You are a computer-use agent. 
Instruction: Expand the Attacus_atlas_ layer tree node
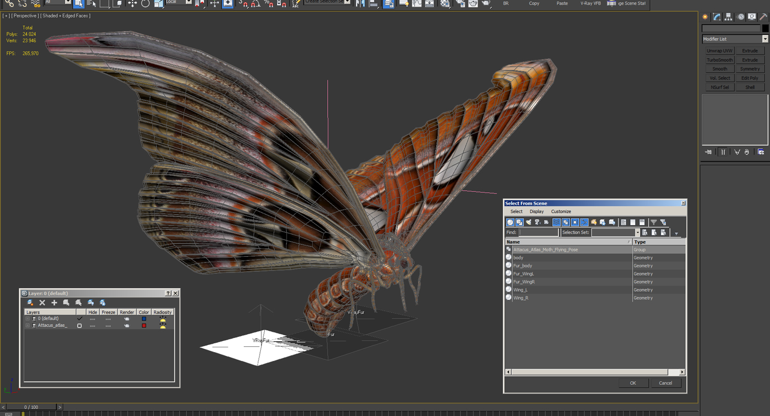click(x=28, y=326)
